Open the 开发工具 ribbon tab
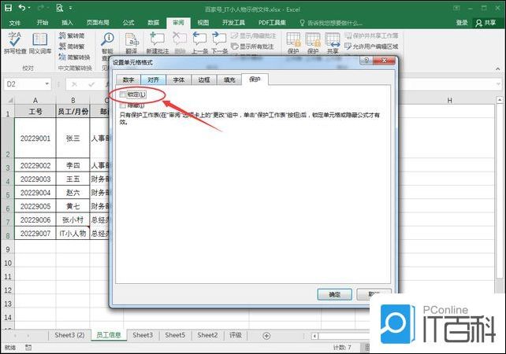Image resolution: width=506 pixels, height=354 pixels. pyautogui.click(x=233, y=23)
